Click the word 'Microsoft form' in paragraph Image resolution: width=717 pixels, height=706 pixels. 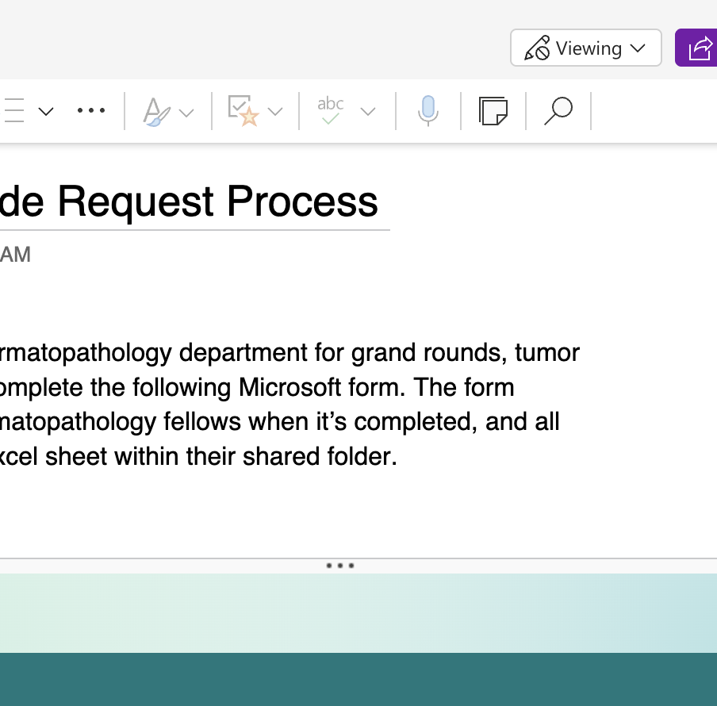click(322, 387)
